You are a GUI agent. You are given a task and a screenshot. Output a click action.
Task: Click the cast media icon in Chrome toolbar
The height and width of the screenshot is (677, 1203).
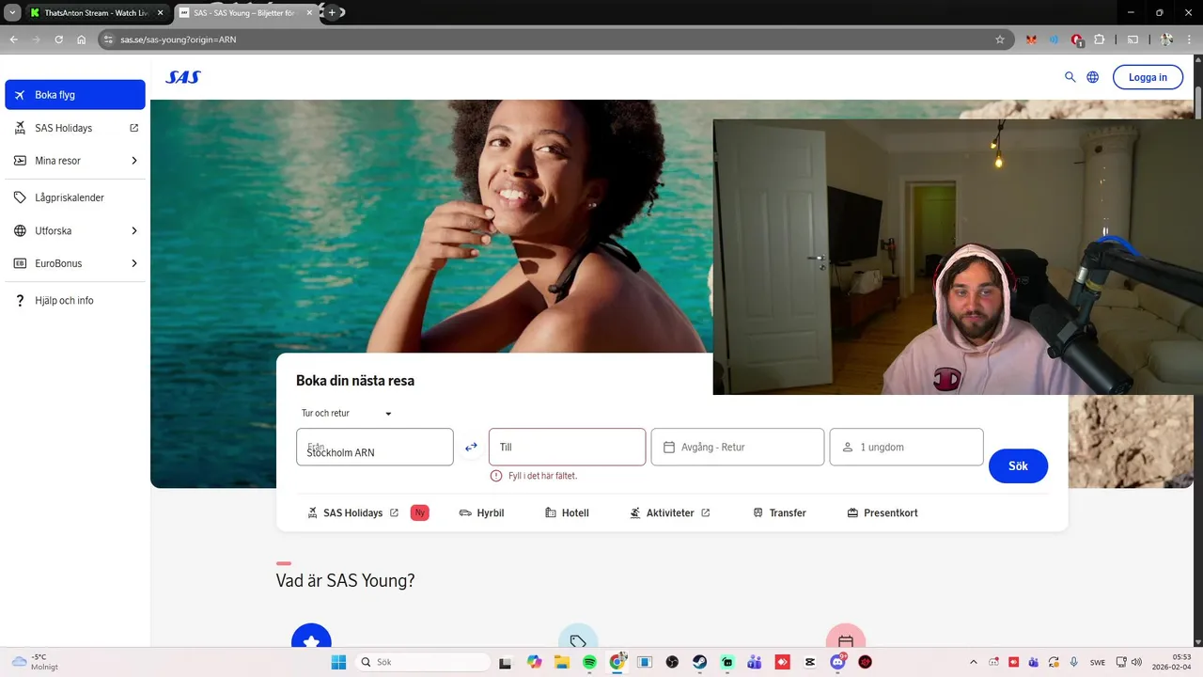point(1133,39)
